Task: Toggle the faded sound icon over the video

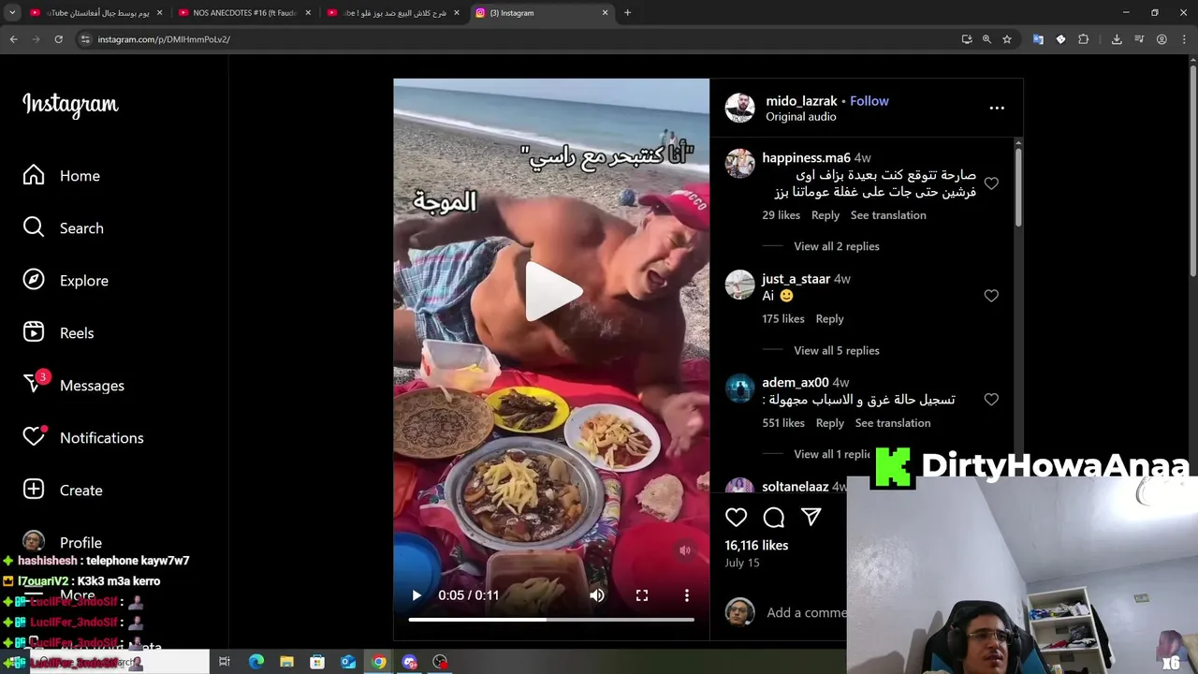Action: [685, 550]
